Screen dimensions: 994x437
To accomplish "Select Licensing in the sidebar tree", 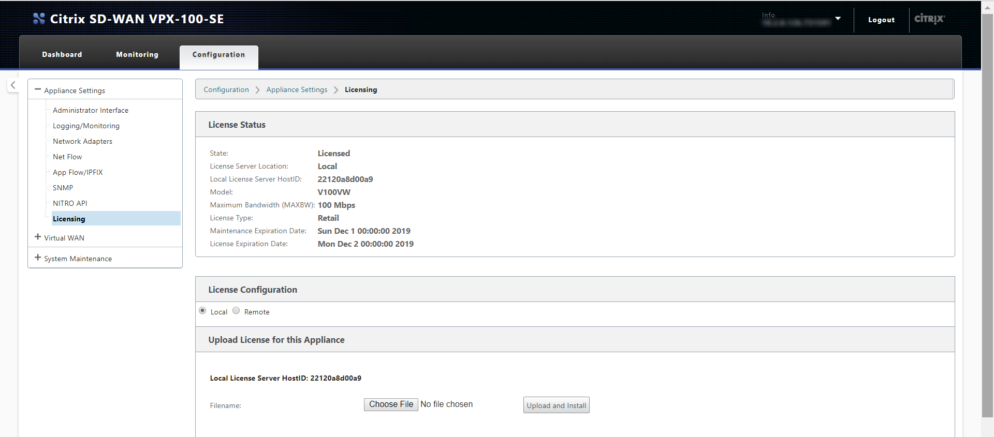I will pos(116,218).
